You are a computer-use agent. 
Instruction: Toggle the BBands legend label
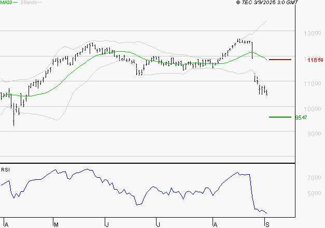point(29,3)
